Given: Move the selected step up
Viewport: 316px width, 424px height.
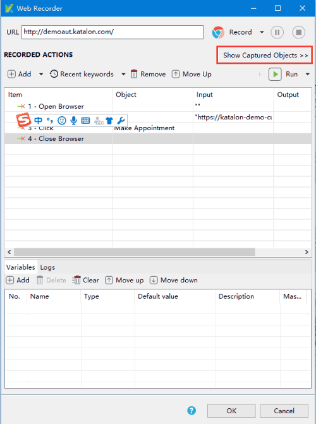Looking at the screenshot, I should pos(191,74).
